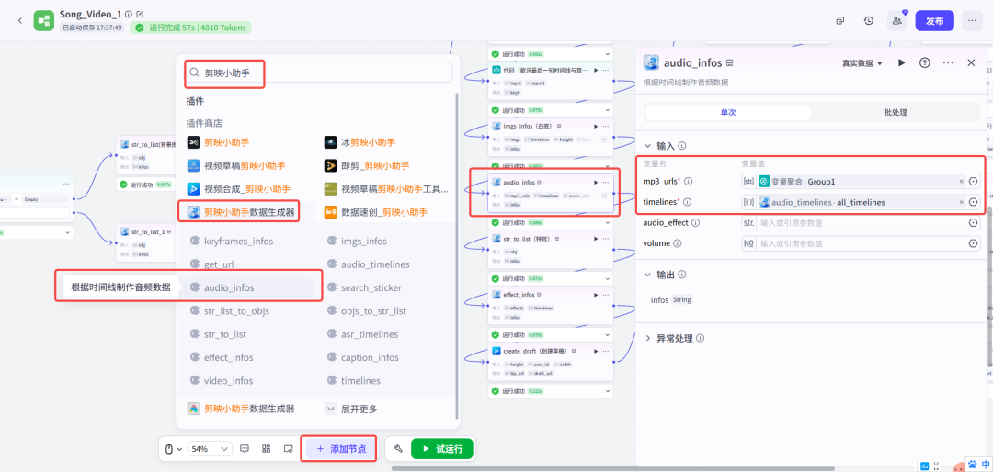Select the 即剪_剪映小助手 plugin
993x472 pixels.
(x=367, y=166)
